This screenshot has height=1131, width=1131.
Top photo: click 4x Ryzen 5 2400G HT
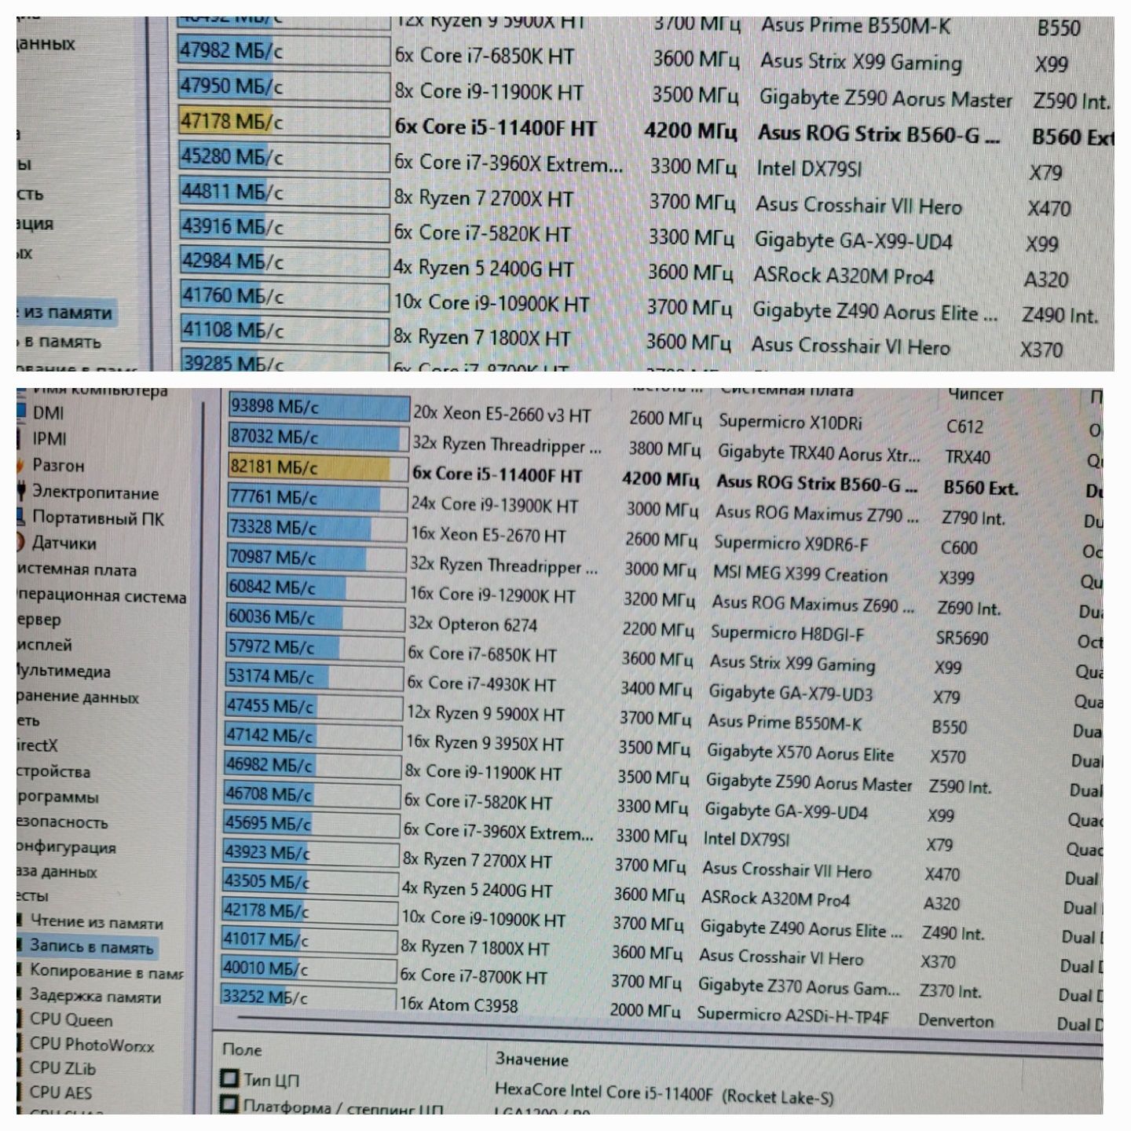click(483, 269)
